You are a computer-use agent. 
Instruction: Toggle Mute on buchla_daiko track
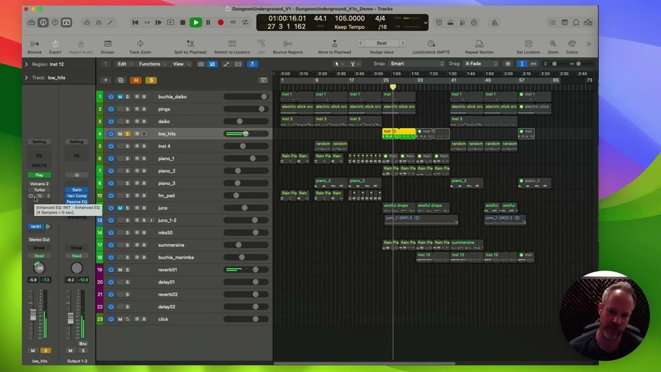[120, 97]
